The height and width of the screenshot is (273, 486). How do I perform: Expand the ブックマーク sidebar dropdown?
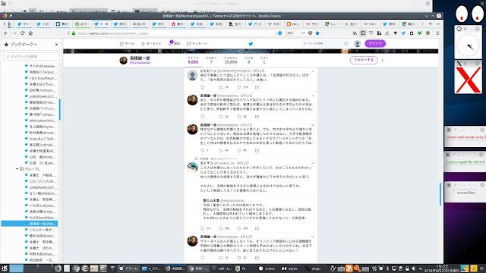[x=36, y=45]
